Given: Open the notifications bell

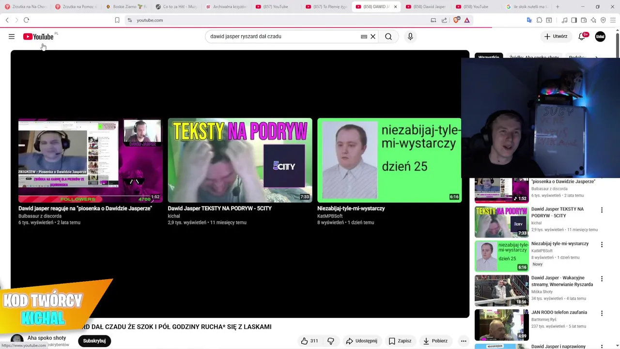Looking at the screenshot, I should tap(582, 36).
